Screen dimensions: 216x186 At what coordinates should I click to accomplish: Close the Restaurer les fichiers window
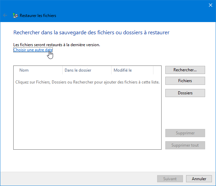[x=210, y=5]
